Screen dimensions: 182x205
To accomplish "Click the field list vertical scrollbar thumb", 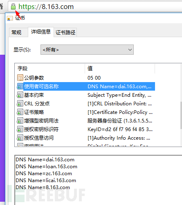I will click(x=181, y=115).
